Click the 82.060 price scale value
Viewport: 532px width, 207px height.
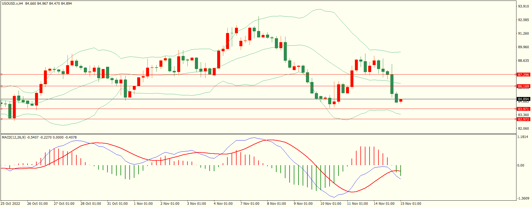(x=523, y=128)
